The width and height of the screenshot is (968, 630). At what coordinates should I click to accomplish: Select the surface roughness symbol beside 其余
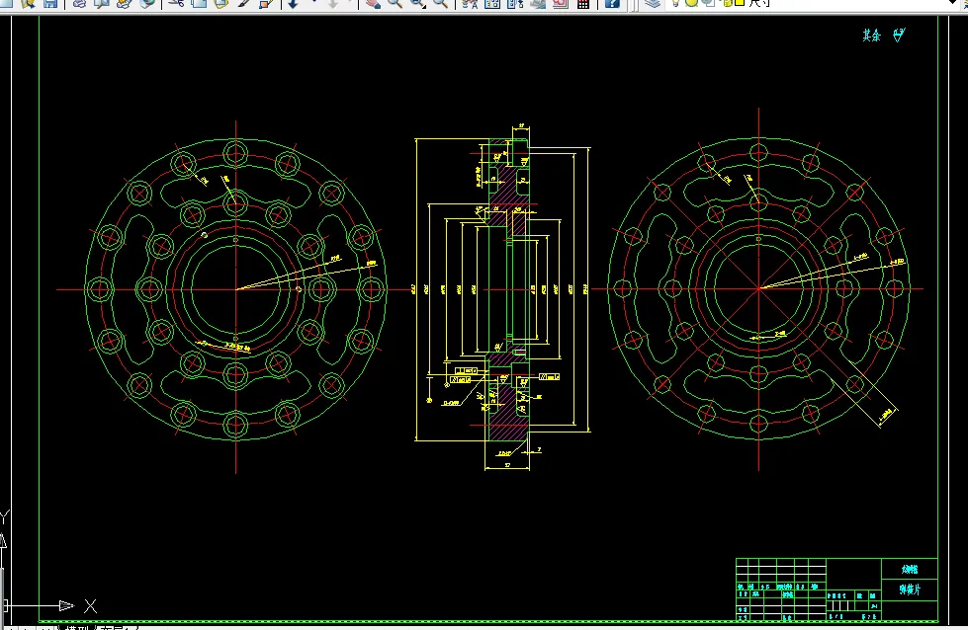tap(899, 36)
